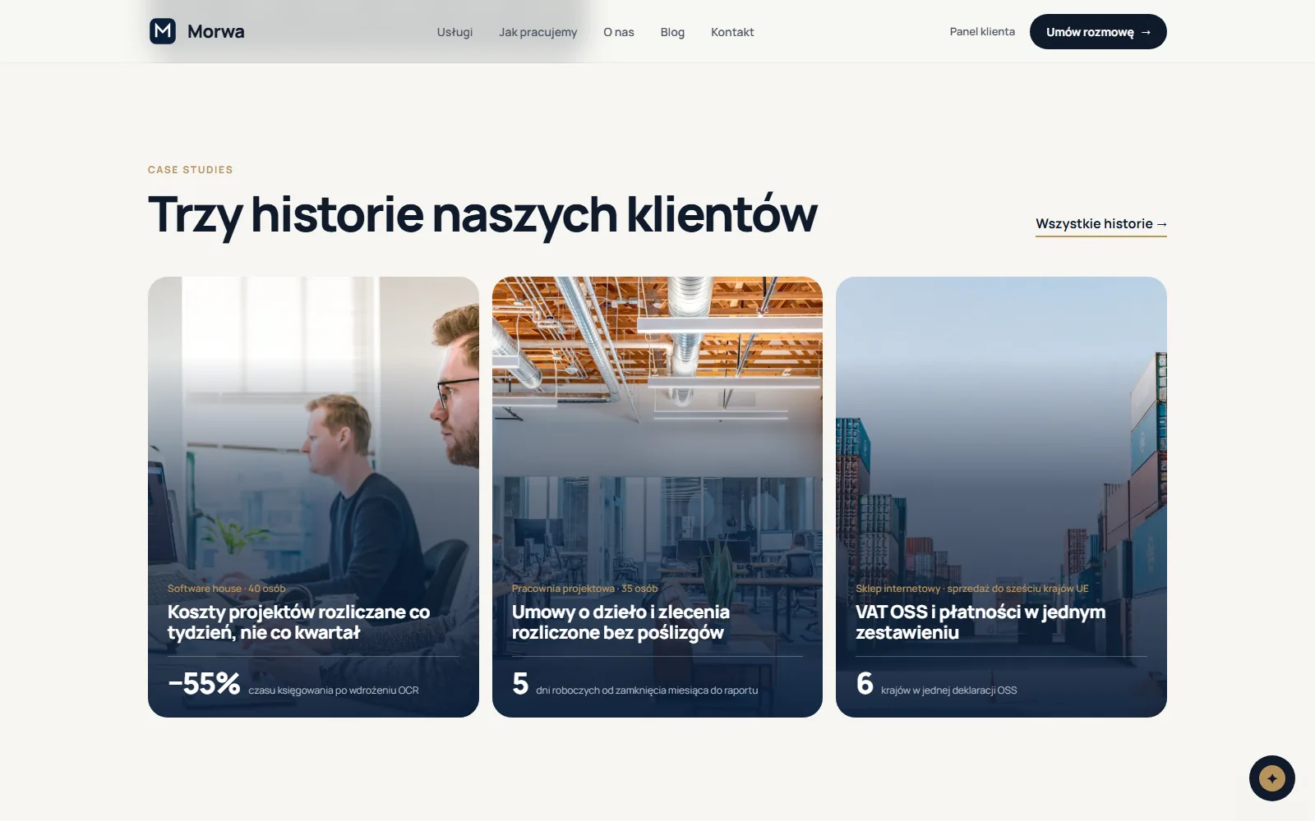Screen dimensions: 1315x821
Task: Select the headline Umowy o dzieło i zlecenia
Action: coord(621,622)
